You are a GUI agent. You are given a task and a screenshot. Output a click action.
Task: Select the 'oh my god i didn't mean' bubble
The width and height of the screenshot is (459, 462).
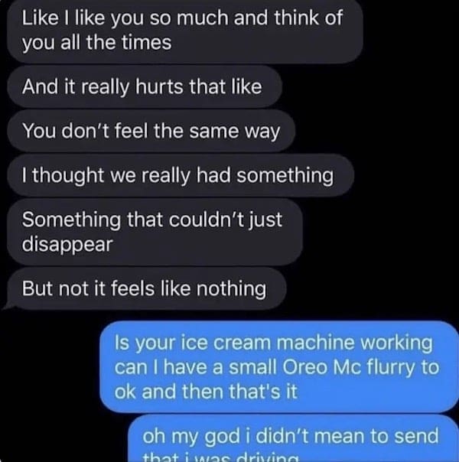point(294,439)
